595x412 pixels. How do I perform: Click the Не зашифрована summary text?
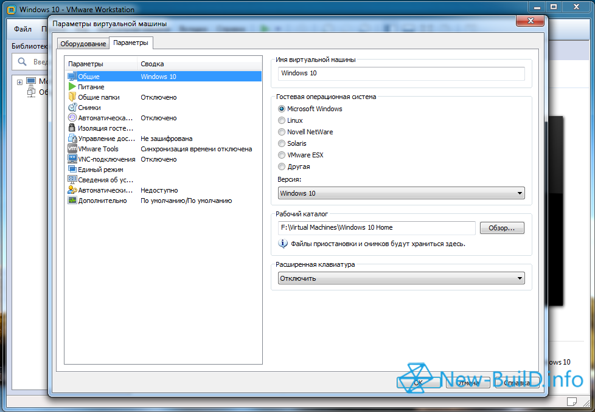[x=166, y=139]
